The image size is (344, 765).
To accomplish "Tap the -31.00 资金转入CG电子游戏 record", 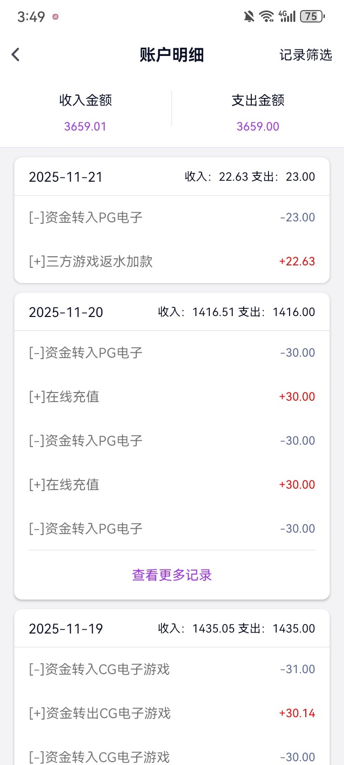I will (172, 669).
